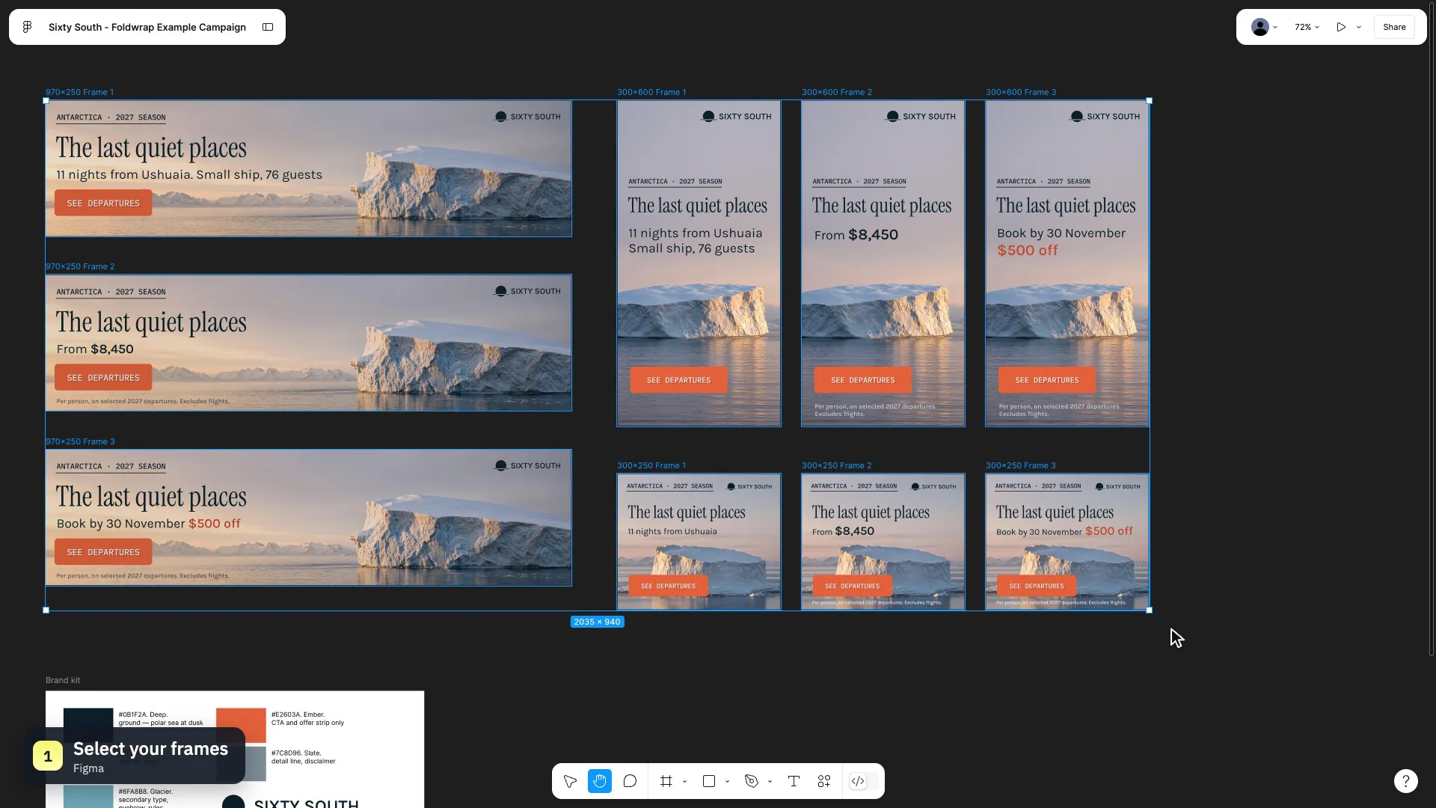Screen dimensions: 1436x808
Task: Click the 2035 × 940 selection size badge
Action: pos(597,622)
